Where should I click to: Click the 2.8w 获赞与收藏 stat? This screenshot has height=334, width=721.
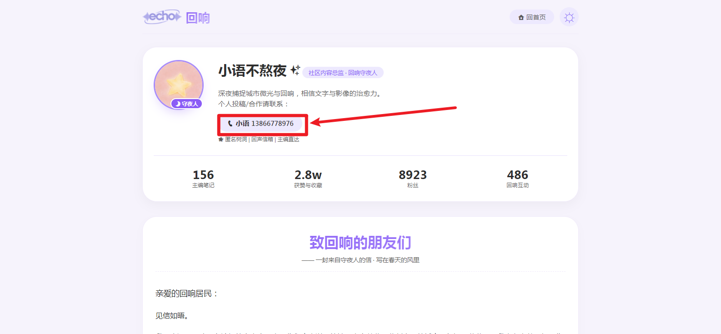pyautogui.click(x=308, y=179)
